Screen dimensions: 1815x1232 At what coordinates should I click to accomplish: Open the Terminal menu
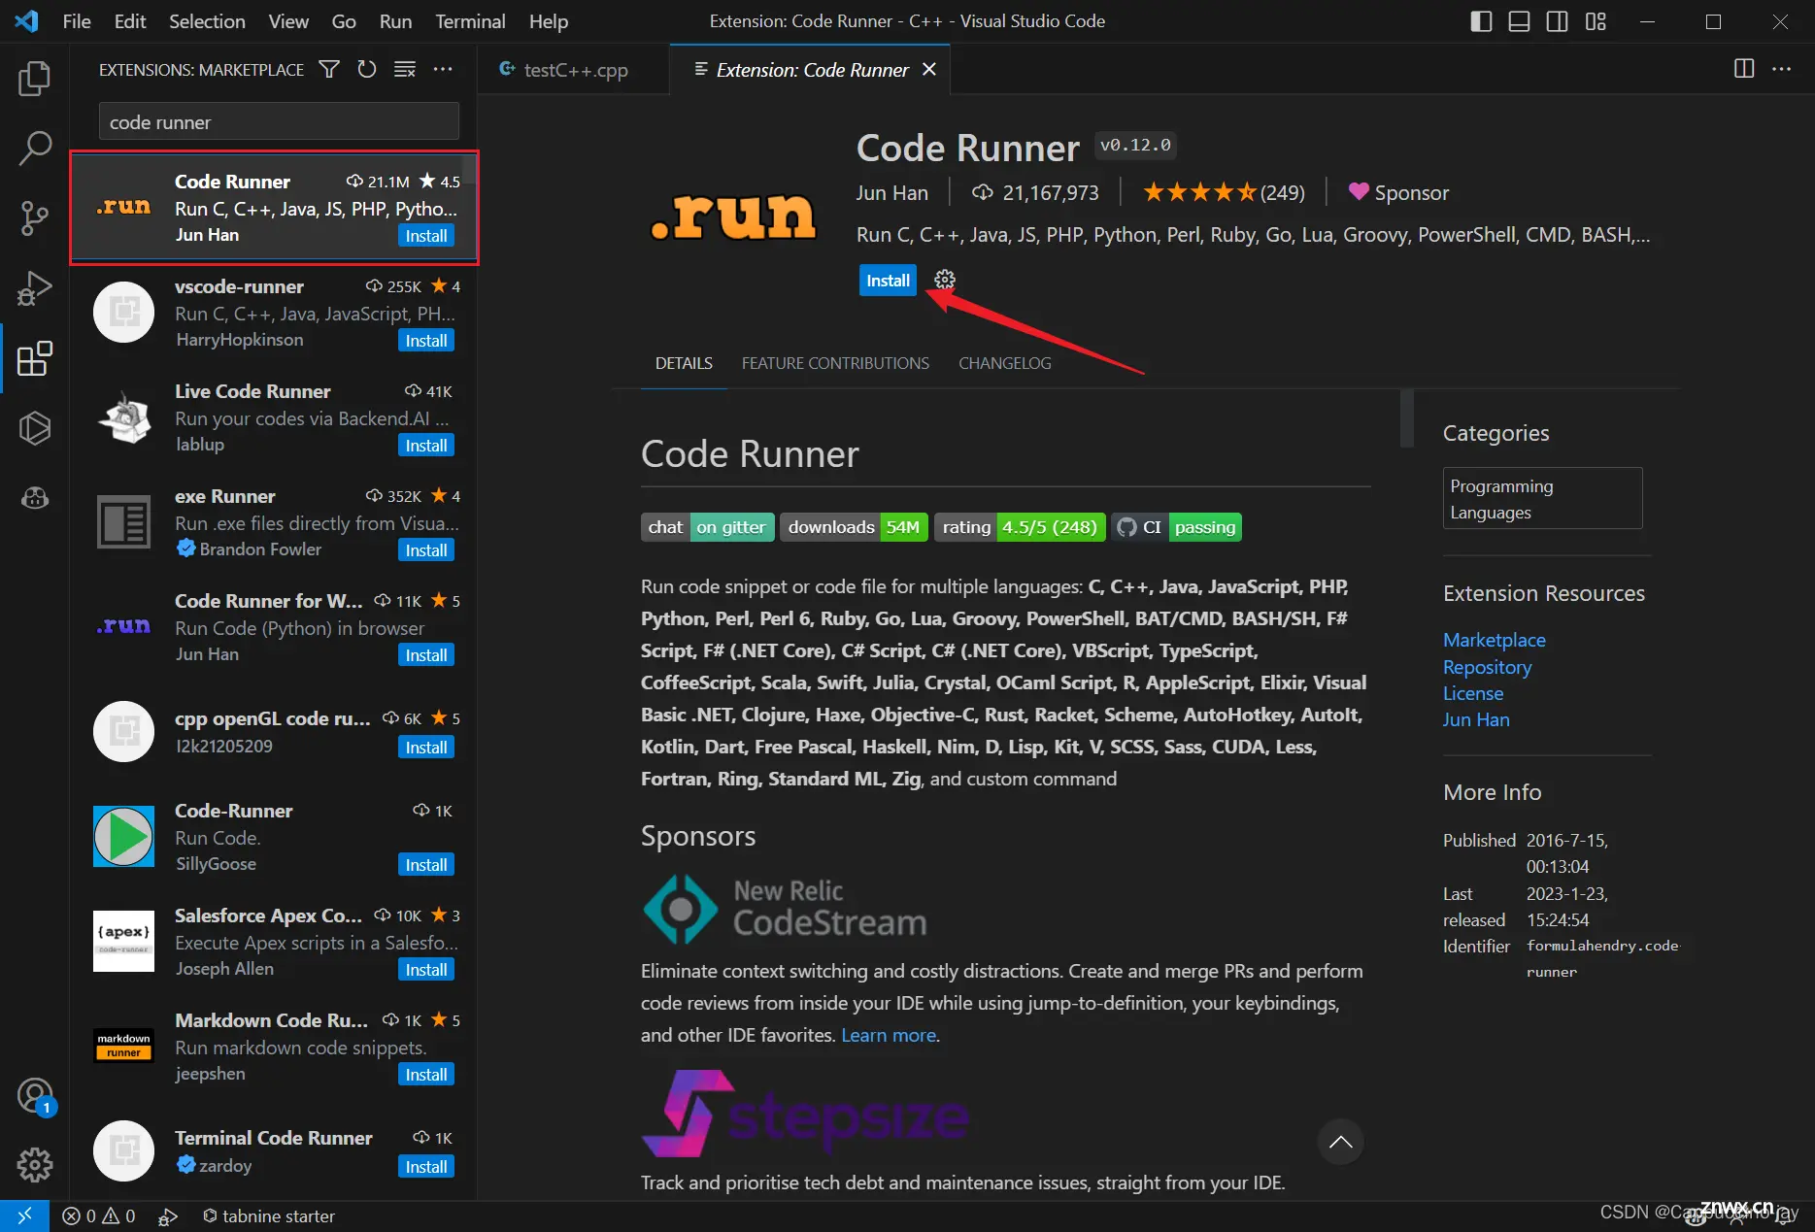470,21
